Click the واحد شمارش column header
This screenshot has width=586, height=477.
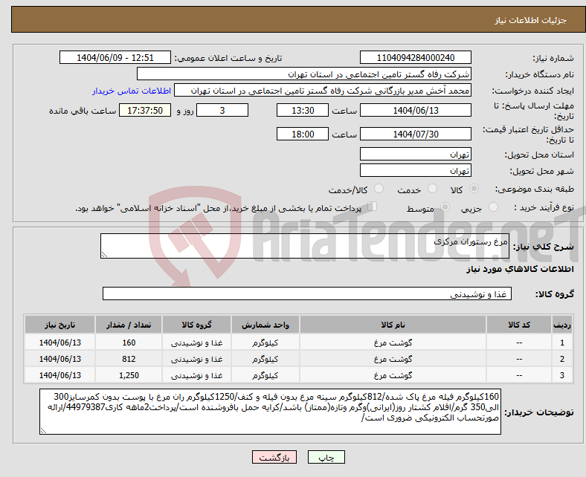265,325
